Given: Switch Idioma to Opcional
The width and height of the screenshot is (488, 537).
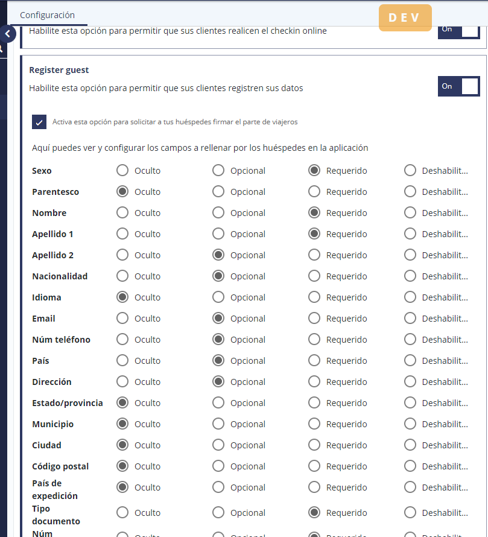Looking at the screenshot, I should pyautogui.click(x=218, y=297).
